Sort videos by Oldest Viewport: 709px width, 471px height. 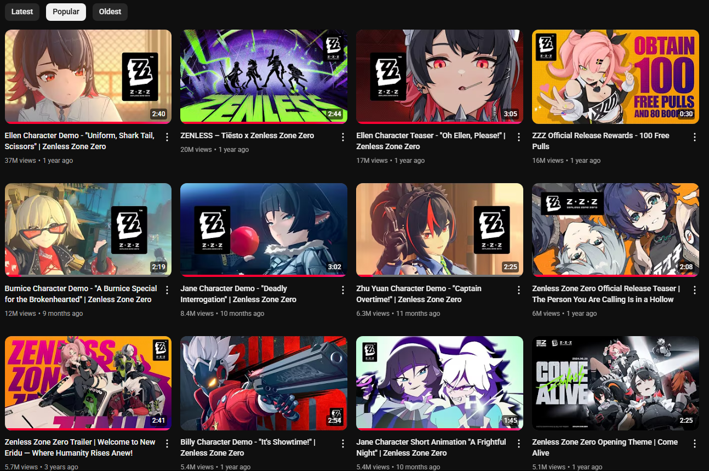click(110, 12)
